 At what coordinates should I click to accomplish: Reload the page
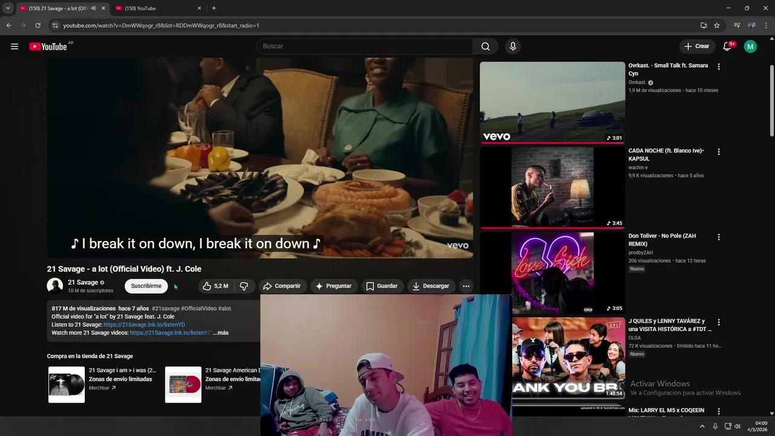click(38, 25)
